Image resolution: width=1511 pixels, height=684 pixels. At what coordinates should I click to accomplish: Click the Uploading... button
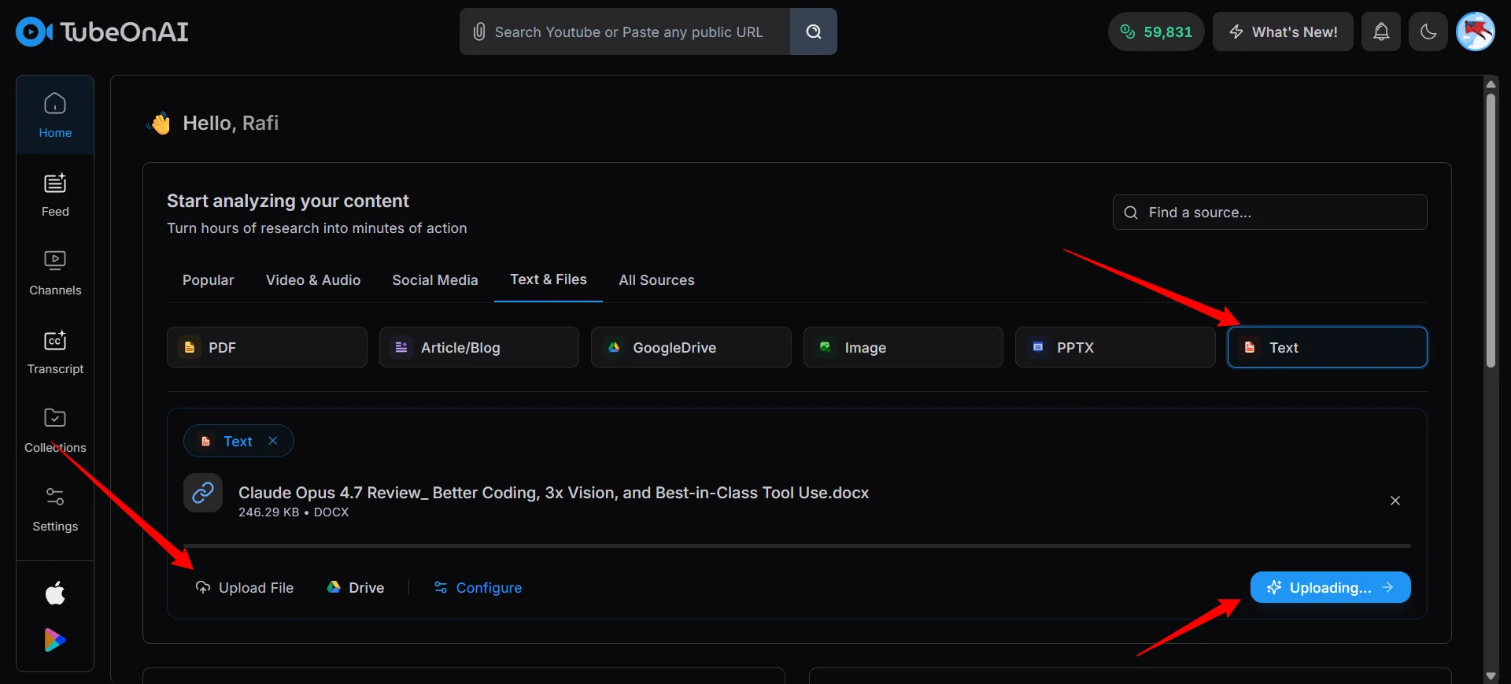(x=1330, y=587)
